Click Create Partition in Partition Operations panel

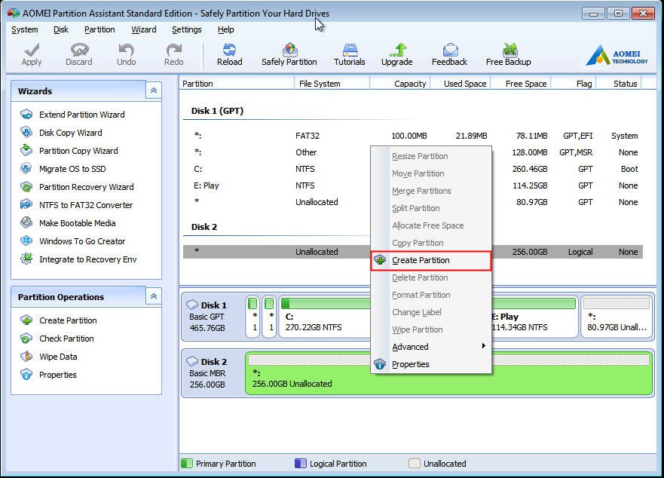click(x=59, y=320)
